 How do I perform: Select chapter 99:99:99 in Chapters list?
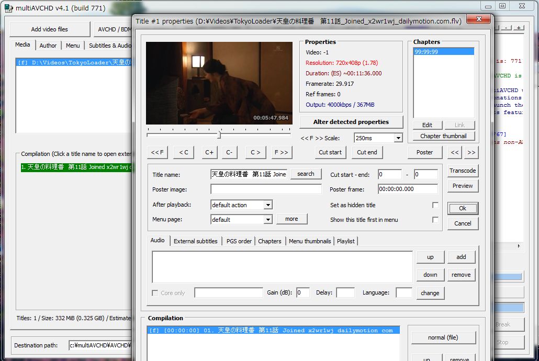[x=444, y=52]
